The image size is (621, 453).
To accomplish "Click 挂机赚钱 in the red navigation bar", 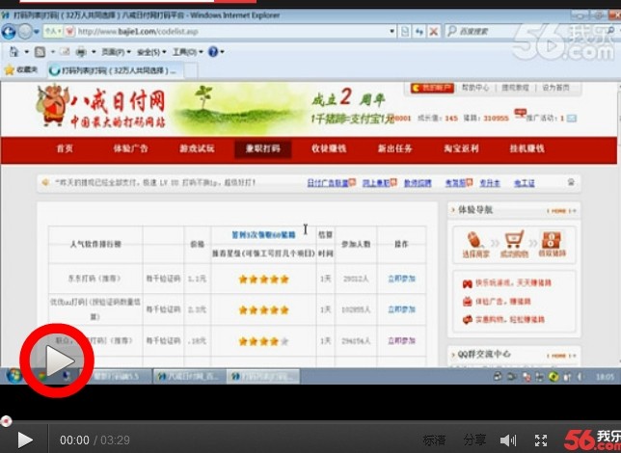I will [526, 148].
